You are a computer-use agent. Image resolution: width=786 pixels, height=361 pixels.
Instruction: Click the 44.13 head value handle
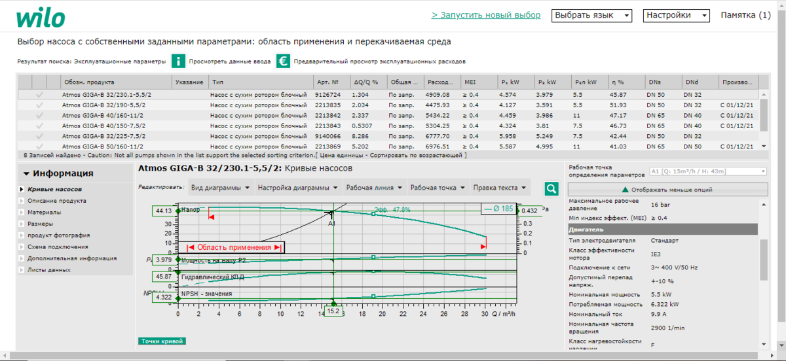pos(164,211)
